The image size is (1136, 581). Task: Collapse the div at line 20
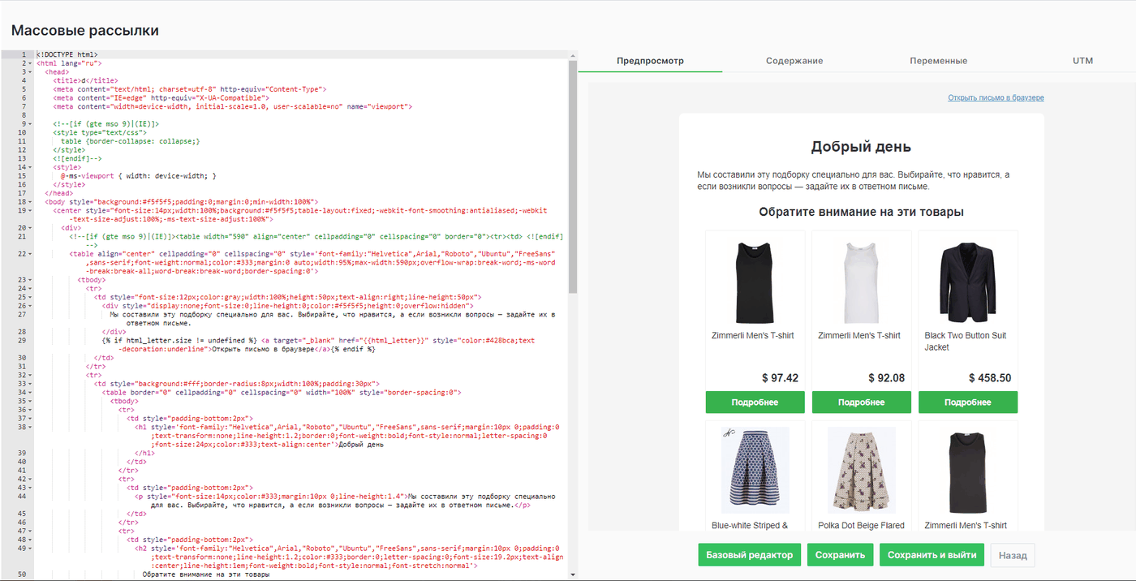[30, 228]
